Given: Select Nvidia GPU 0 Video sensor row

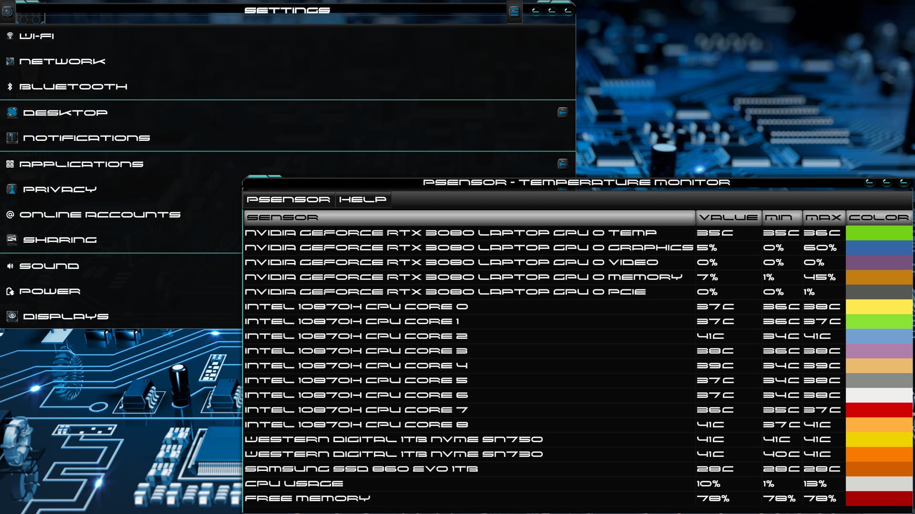Looking at the screenshot, I should point(578,262).
